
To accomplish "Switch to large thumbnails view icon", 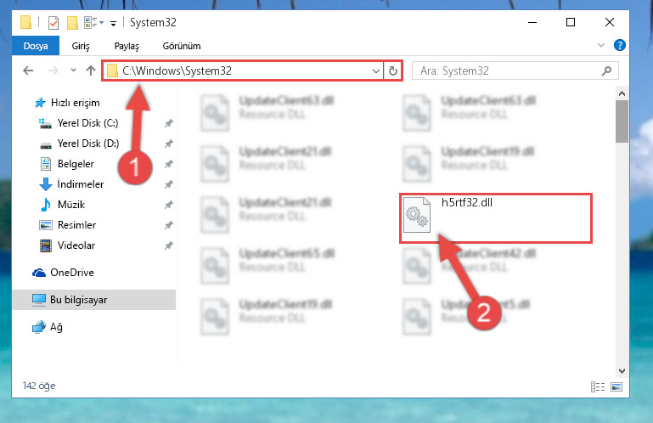I will coord(616,386).
